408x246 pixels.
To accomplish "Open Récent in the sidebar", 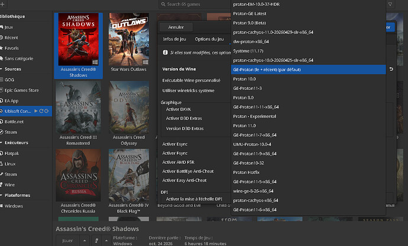I will (x=11, y=37).
